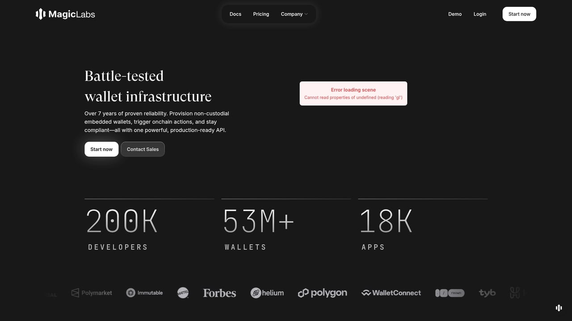Viewport: 572px width, 321px height.
Task: Select the Mattel logo
Action: coord(183,293)
